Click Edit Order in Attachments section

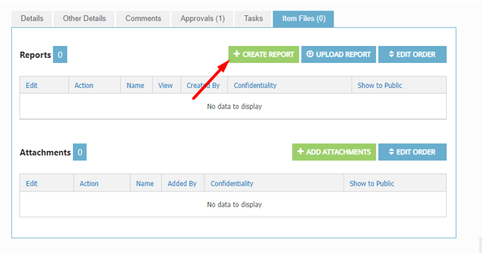pos(412,152)
